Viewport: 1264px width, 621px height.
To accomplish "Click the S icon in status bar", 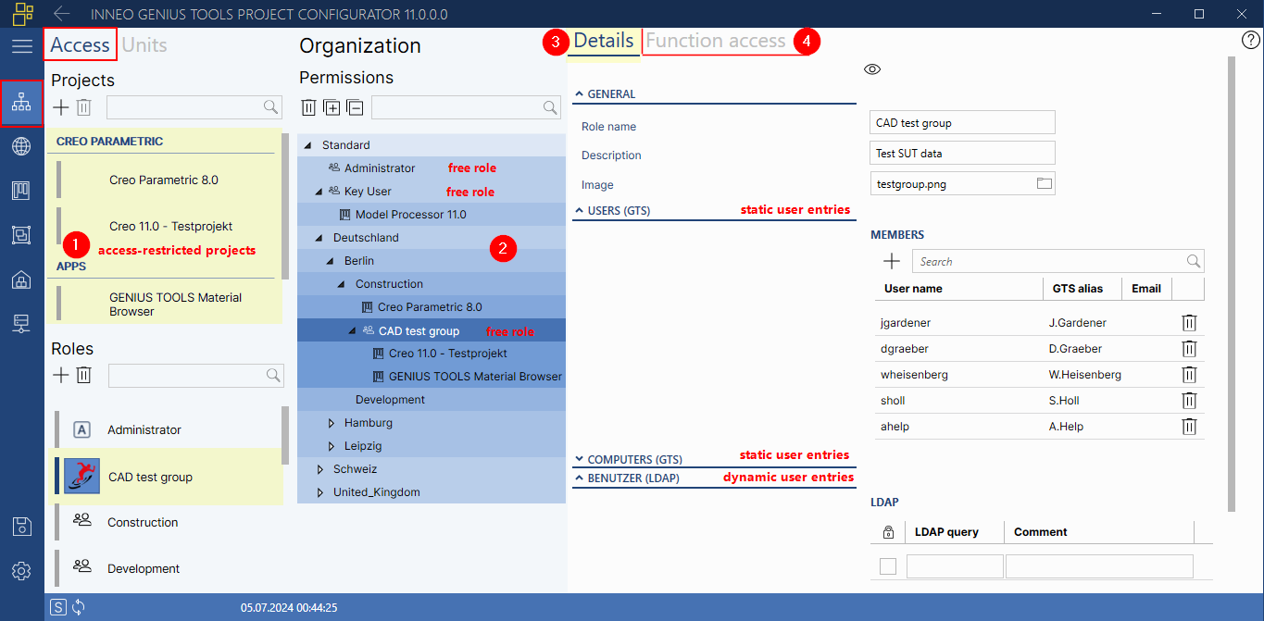I will (58, 607).
